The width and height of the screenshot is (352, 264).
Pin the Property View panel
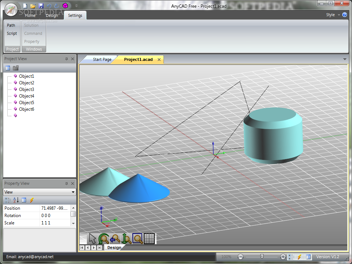click(x=66, y=183)
